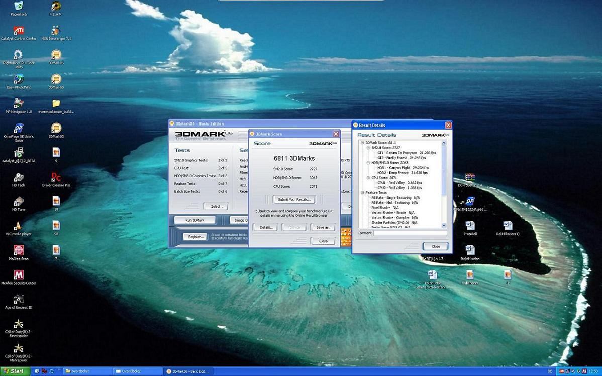The width and height of the screenshot is (602, 376).
Task: Open catalyst_6[2].2_BETA installer icon
Action: tap(19, 155)
